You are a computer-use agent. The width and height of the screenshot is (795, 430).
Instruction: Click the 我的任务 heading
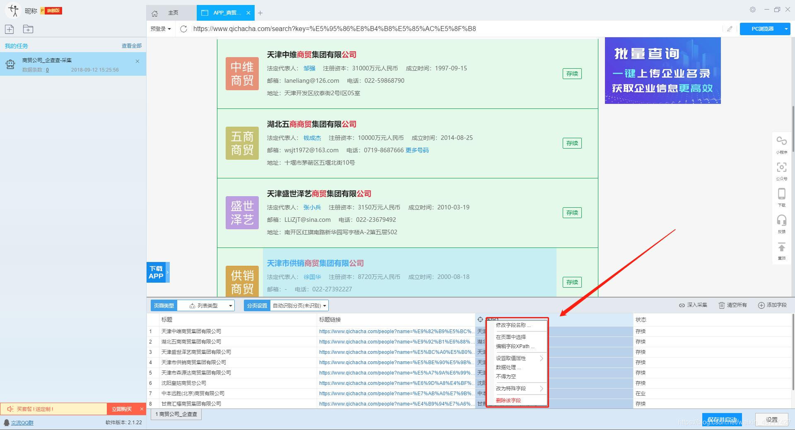tap(17, 46)
